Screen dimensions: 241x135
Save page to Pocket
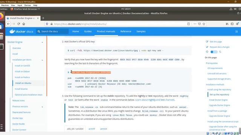(x=199, y=24)
